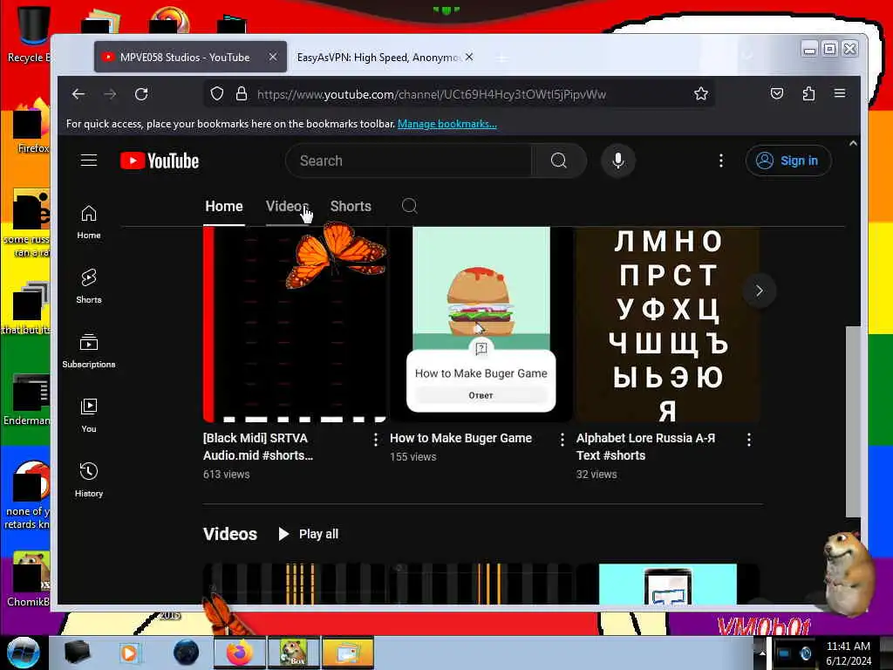Click the page vertical scrollbar thumb
This screenshot has height=670, width=893.
pos(853,421)
